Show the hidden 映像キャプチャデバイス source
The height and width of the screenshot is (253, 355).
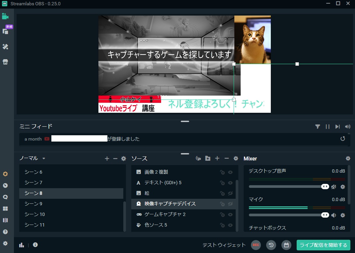tap(230, 204)
